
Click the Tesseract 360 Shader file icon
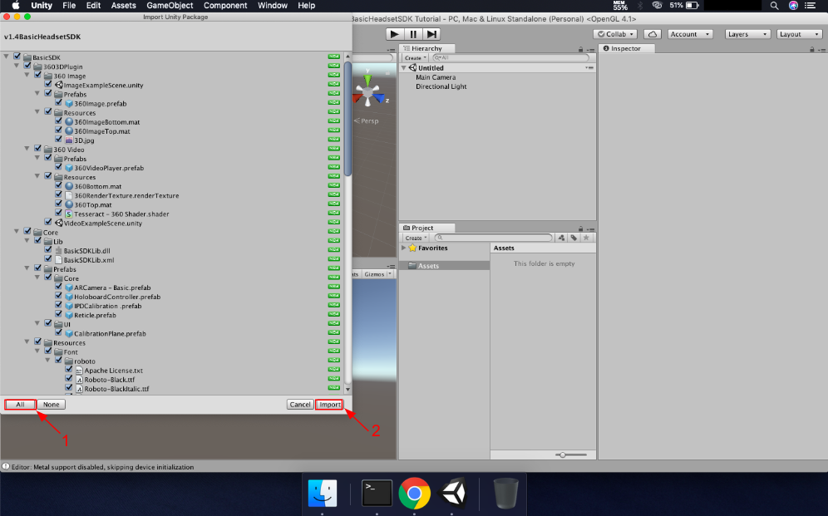69,214
